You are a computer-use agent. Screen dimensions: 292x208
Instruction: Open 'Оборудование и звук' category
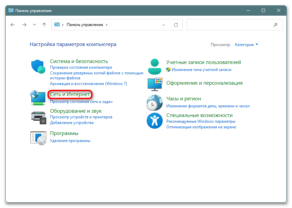pyautogui.click(x=76, y=111)
